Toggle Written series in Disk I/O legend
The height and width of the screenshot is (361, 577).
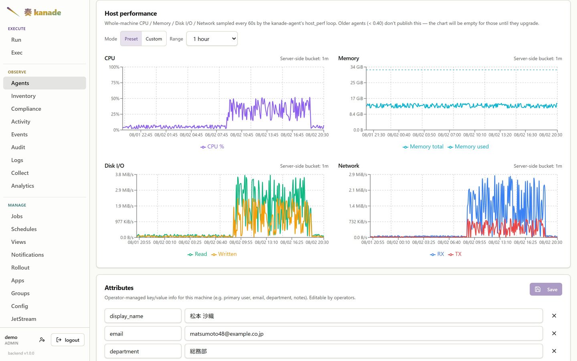[x=224, y=254]
